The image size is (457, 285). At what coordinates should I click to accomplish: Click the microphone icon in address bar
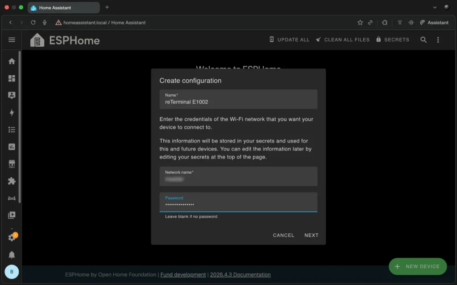[x=45, y=22]
